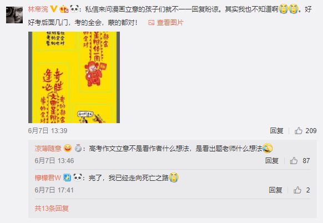The image size is (323, 223).
Task: Click the laughing emoji badge after 凉薄随意
Action: (68, 148)
